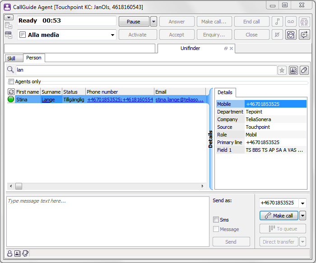Click the music note hold icon

click(277, 22)
